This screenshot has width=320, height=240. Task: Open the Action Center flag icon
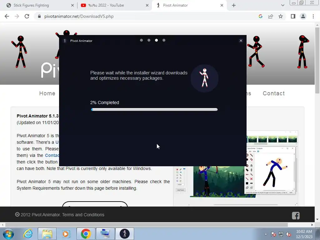273,234
